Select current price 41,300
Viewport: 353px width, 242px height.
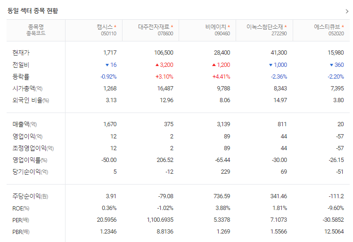click(x=279, y=53)
